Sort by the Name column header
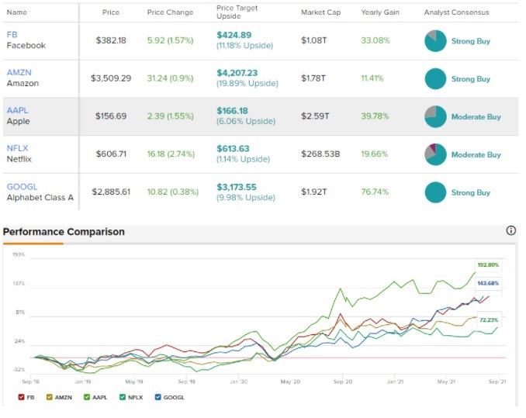The height and width of the screenshot is (418, 526). (x=17, y=12)
